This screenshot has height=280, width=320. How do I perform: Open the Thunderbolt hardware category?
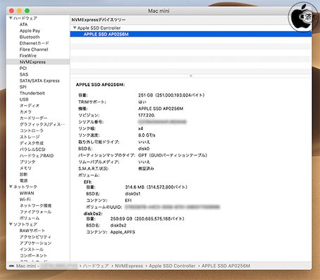32,93
